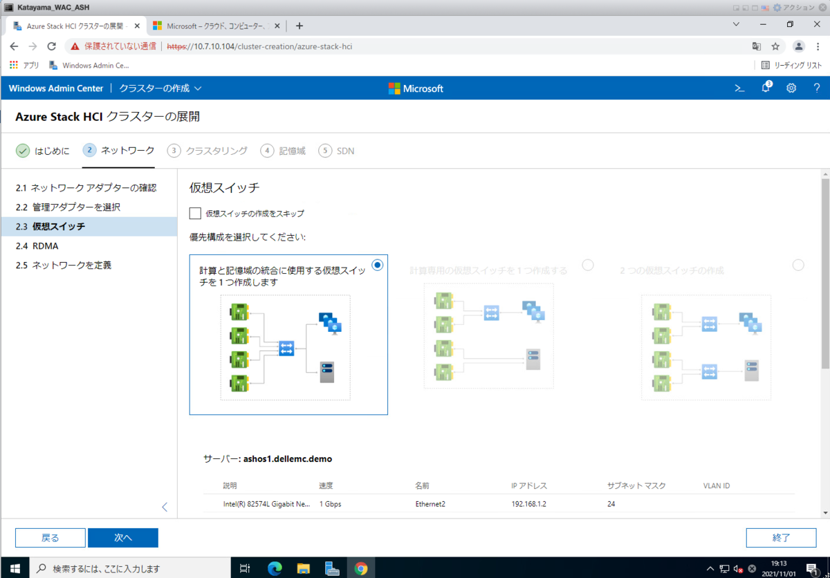This screenshot has width=830, height=578.
Task: Click 戻る button
Action: click(50, 538)
